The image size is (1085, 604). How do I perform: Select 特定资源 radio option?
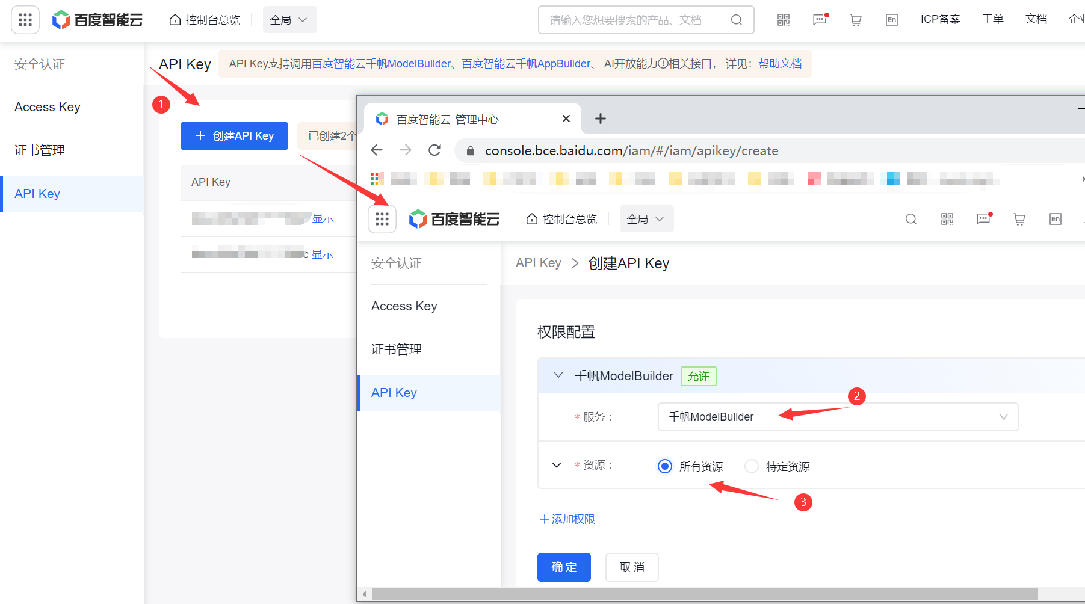pyautogui.click(x=752, y=466)
